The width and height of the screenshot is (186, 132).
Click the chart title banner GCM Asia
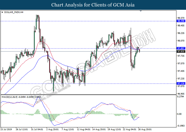point(93,5)
